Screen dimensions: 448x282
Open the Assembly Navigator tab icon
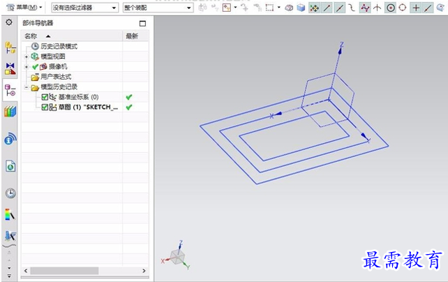10,47
